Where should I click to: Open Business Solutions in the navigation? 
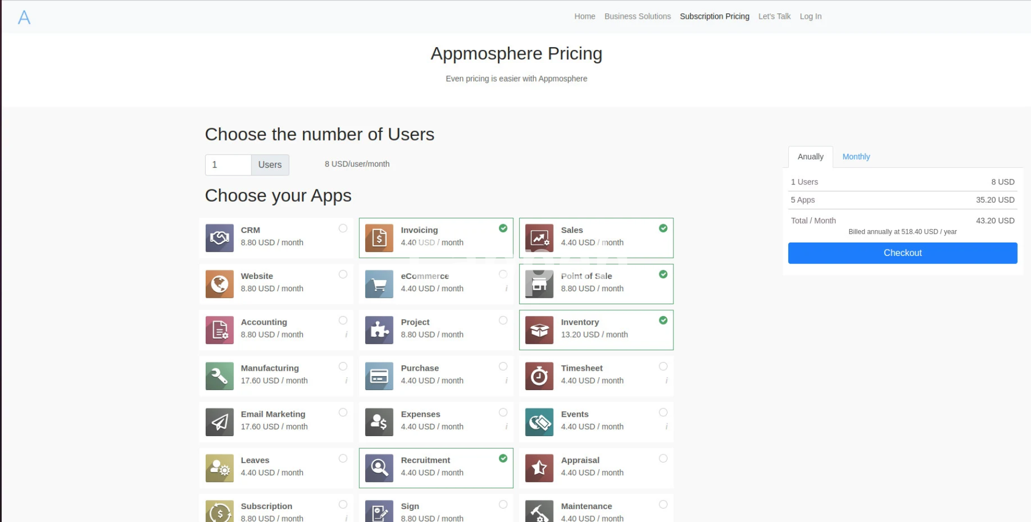[x=637, y=17]
